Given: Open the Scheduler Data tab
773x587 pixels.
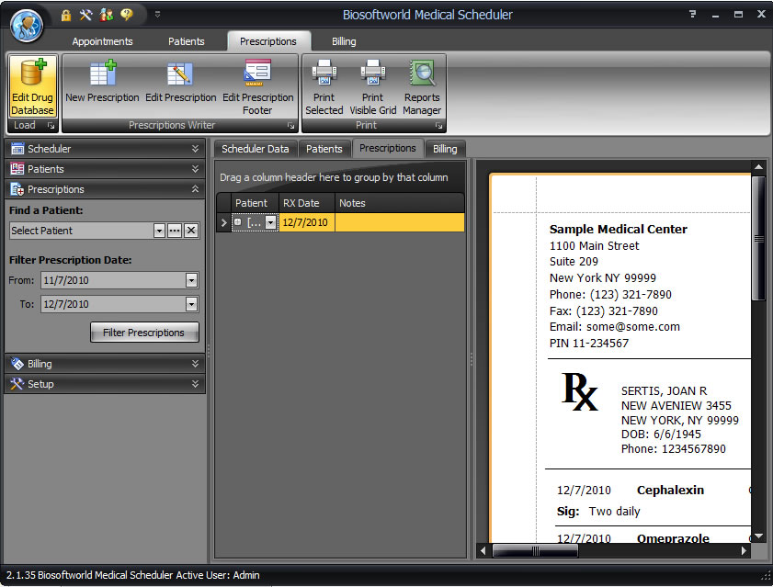Looking at the screenshot, I should [255, 149].
